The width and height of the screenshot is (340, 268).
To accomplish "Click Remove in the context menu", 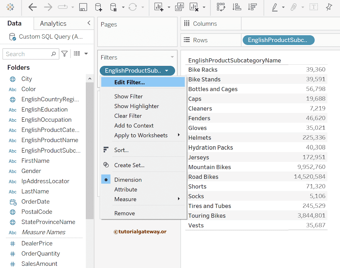I will (x=125, y=213).
